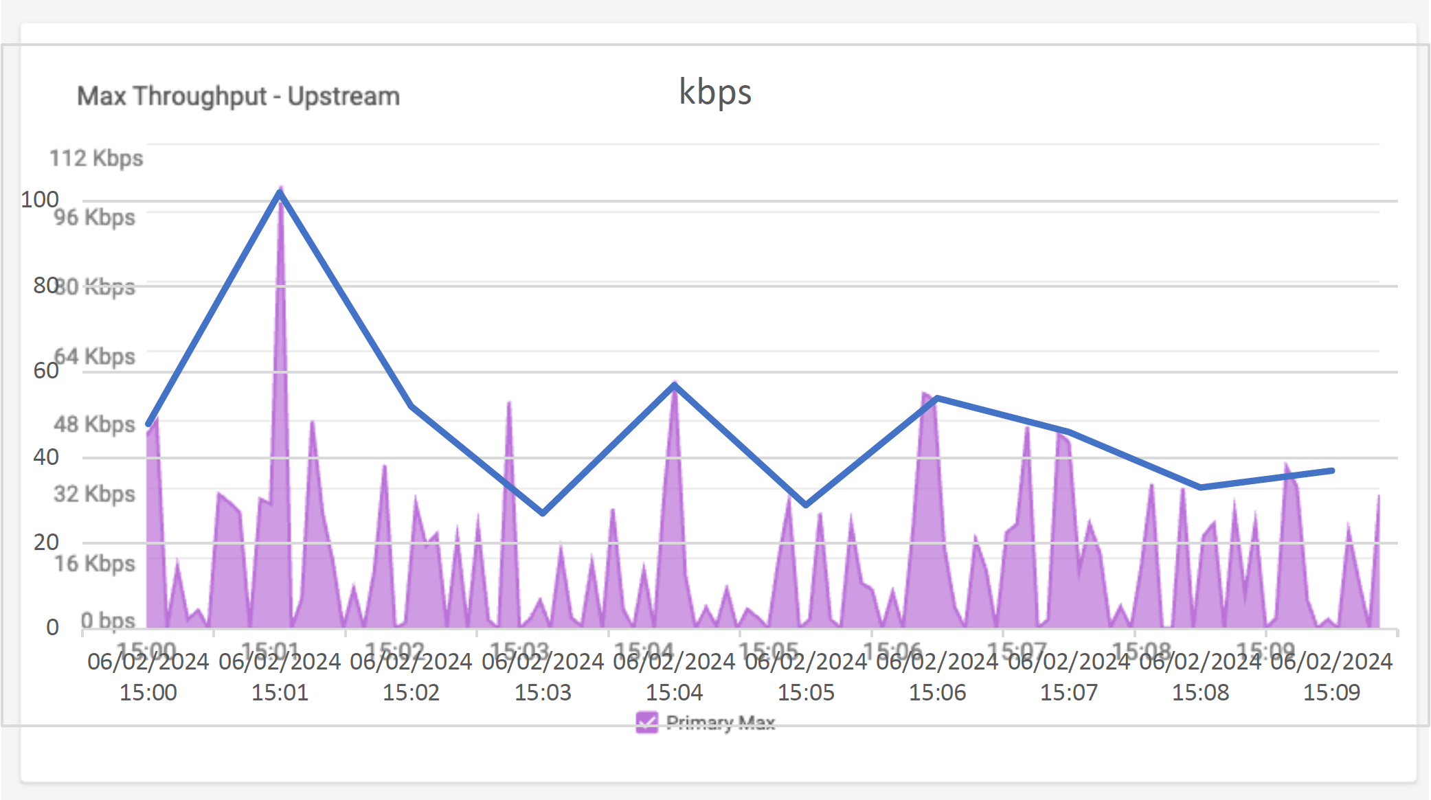Click the 112 Kbps y-axis label

[x=96, y=158]
